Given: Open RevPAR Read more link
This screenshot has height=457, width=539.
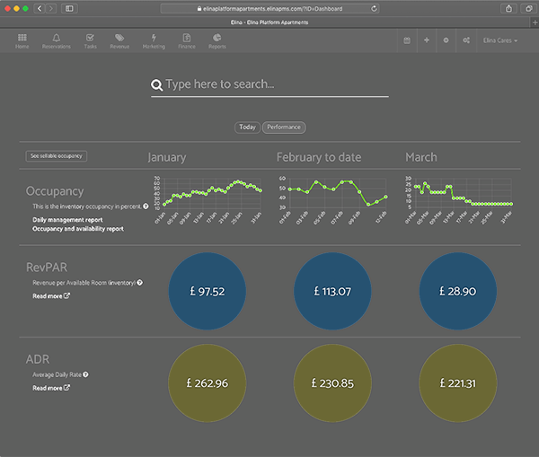Looking at the screenshot, I should [x=51, y=296].
